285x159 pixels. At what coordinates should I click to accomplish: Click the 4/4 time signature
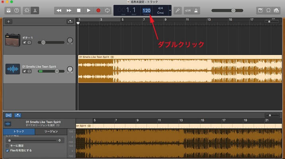coord(160,8)
